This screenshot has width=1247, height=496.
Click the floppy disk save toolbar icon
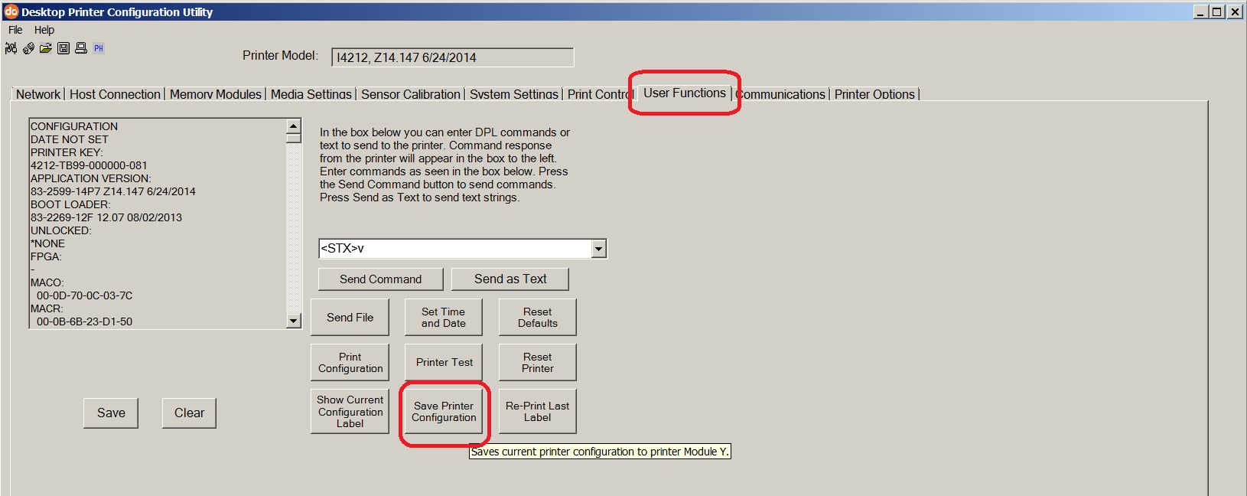[x=63, y=48]
